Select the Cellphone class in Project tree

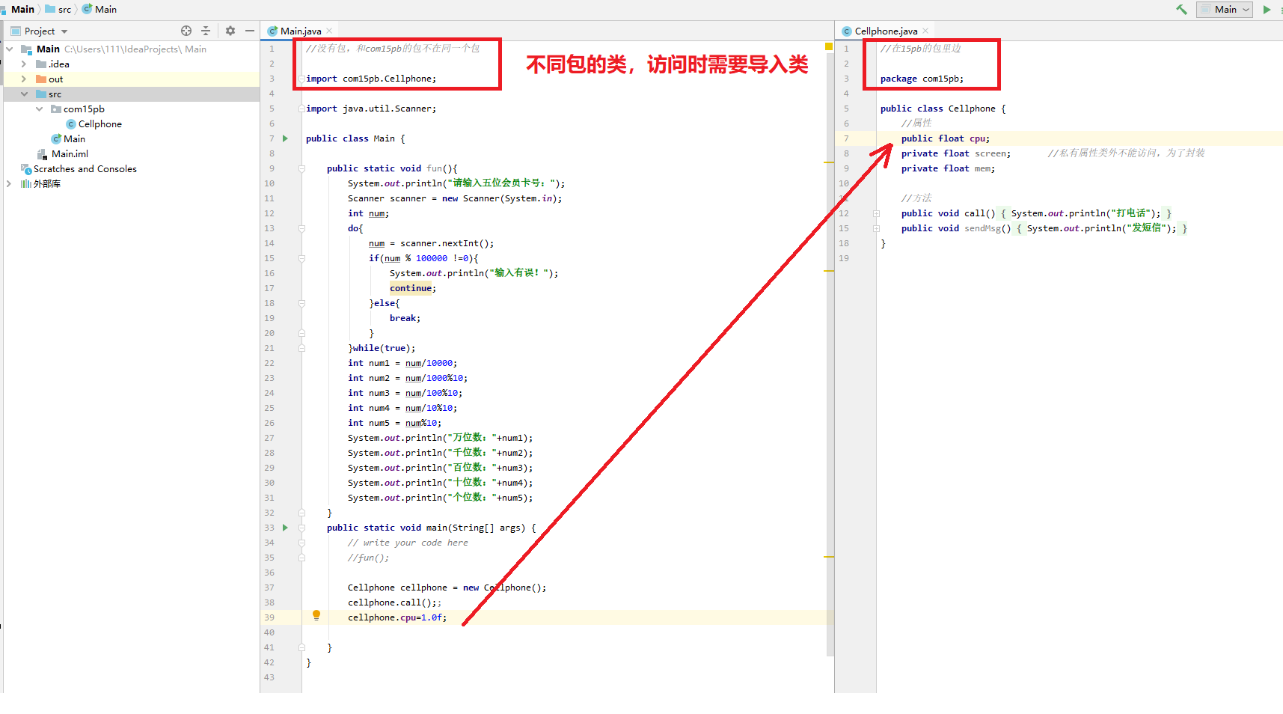tap(99, 124)
